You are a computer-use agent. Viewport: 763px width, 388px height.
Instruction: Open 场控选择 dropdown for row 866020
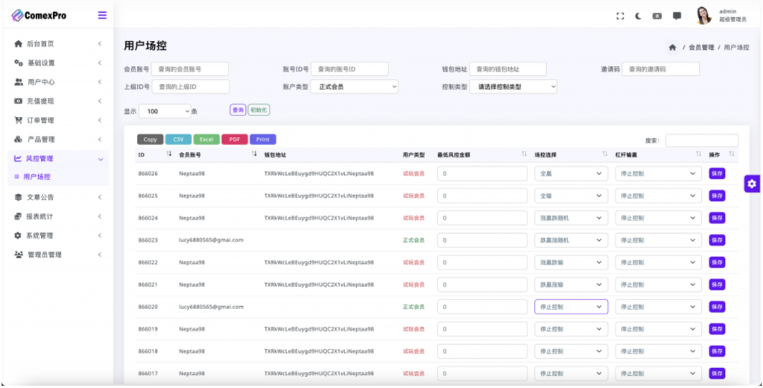[571, 307]
